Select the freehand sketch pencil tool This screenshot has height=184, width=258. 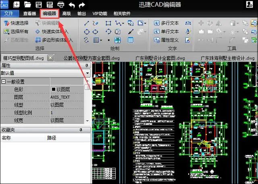click(x=95, y=23)
